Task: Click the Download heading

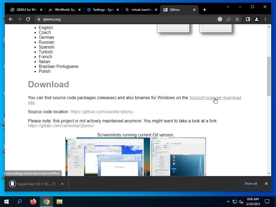Action: tap(49, 84)
